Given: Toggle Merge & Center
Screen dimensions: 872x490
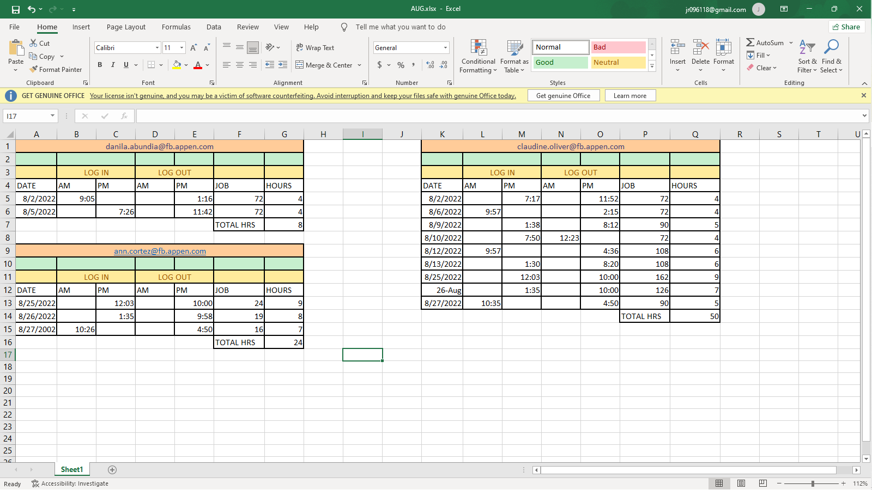Looking at the screenshot, I should (324, 65).
